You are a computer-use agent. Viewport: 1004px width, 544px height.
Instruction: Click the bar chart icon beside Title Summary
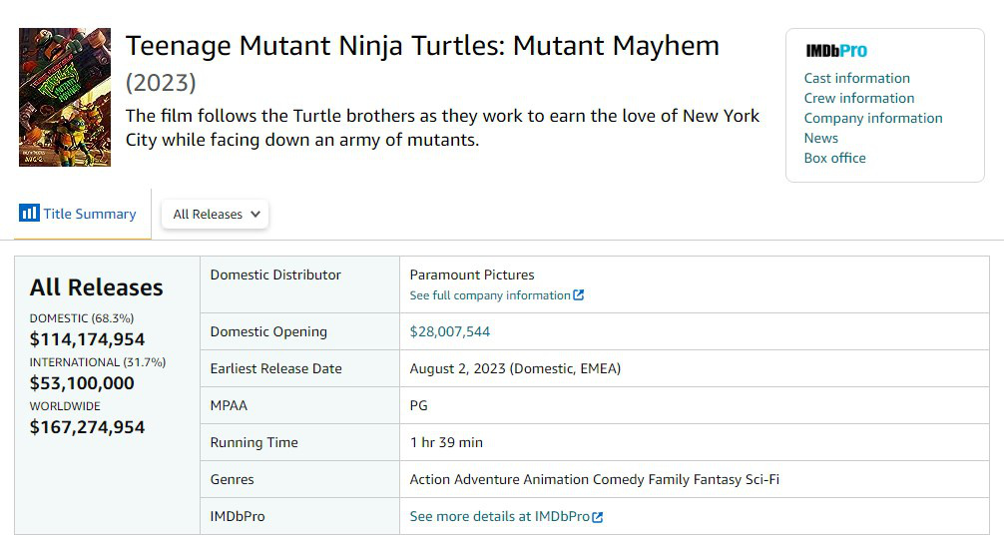pos(29,214)
